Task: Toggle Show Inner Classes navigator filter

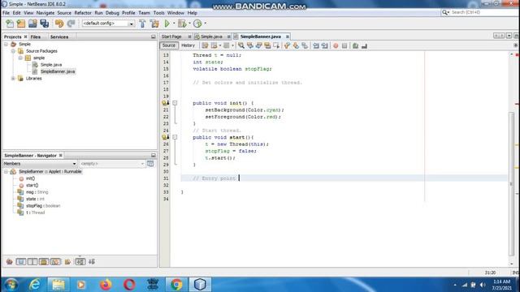Action: (55, 261)
